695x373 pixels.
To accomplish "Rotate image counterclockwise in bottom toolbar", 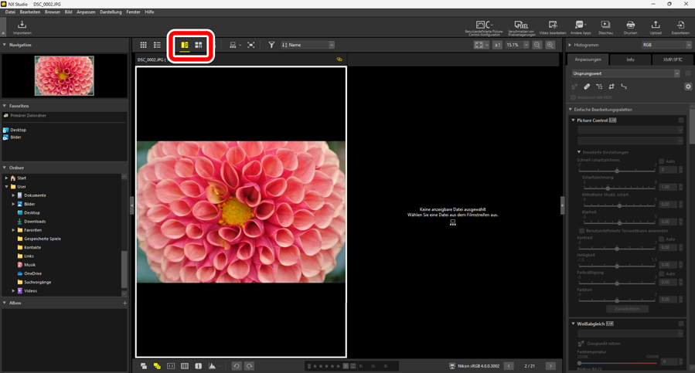I will 237,366.
